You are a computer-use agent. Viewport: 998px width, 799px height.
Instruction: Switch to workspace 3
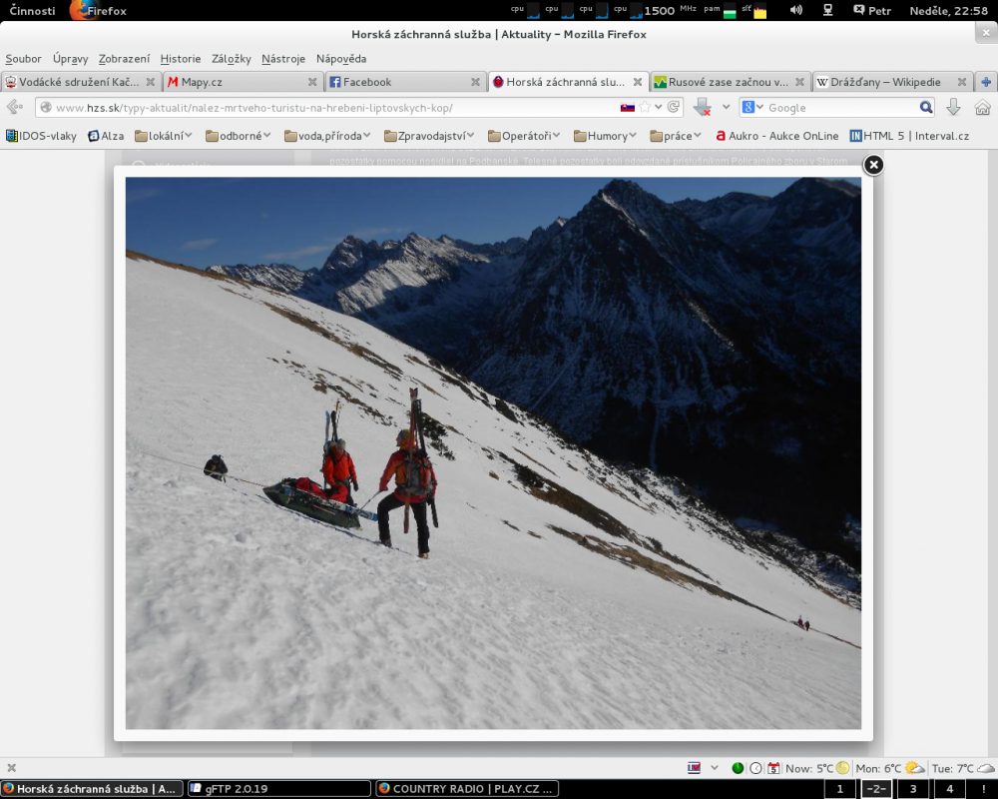(912, 789)
